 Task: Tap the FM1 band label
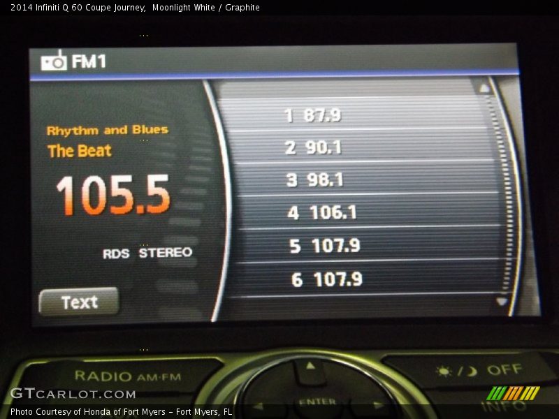[x=89, y=61]
